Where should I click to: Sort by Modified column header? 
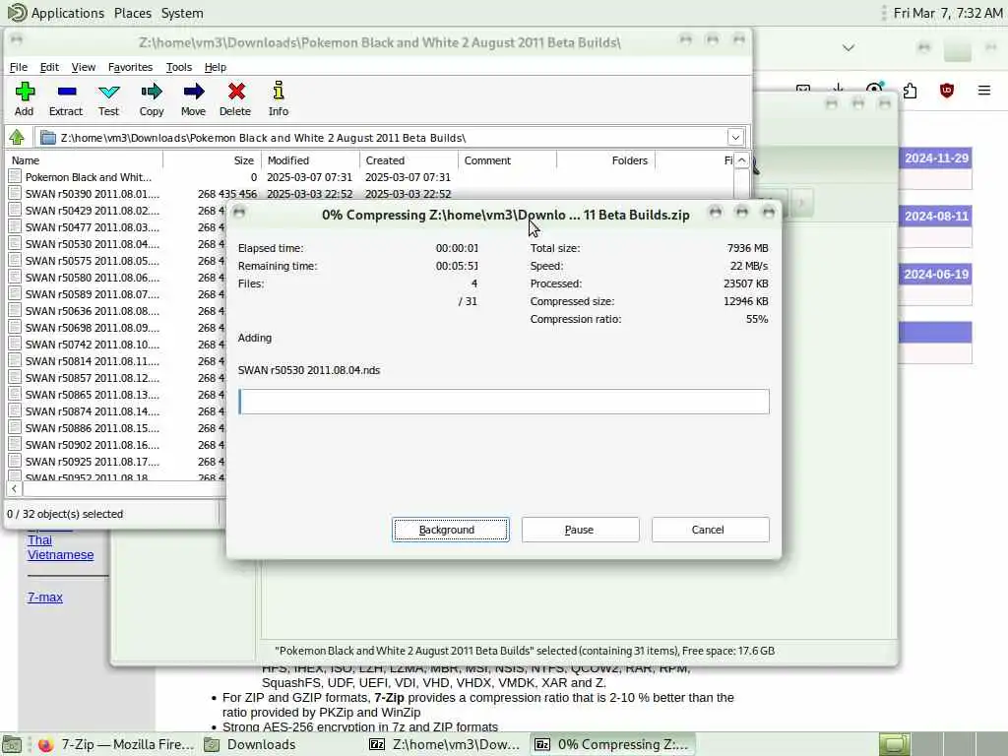pos(310,160)
